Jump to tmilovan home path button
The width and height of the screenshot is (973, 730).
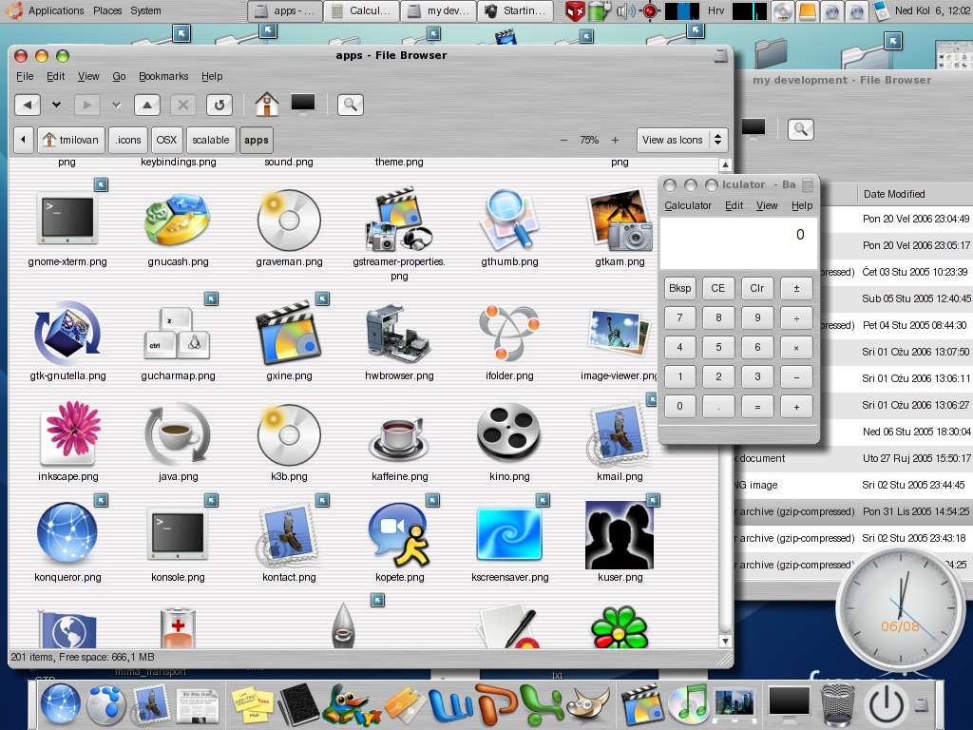(x=70, y=140)
